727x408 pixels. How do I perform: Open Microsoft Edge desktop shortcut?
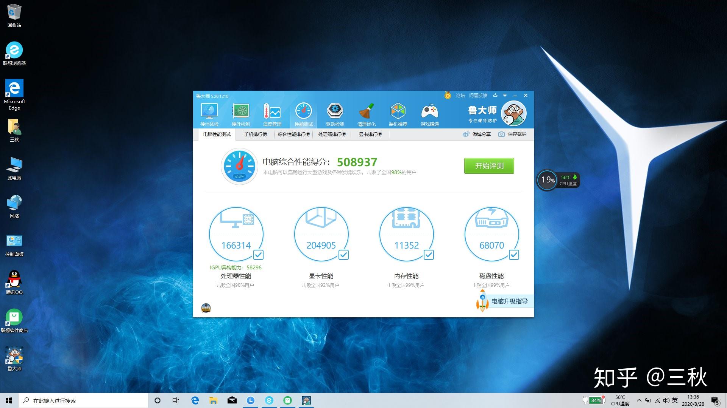tap(14, 95)
